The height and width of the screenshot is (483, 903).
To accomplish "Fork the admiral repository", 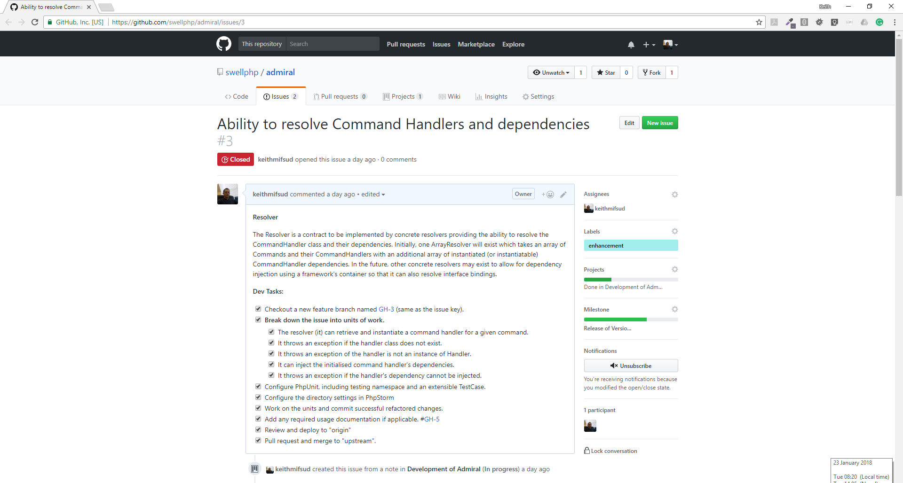I will tap(652, 72).
